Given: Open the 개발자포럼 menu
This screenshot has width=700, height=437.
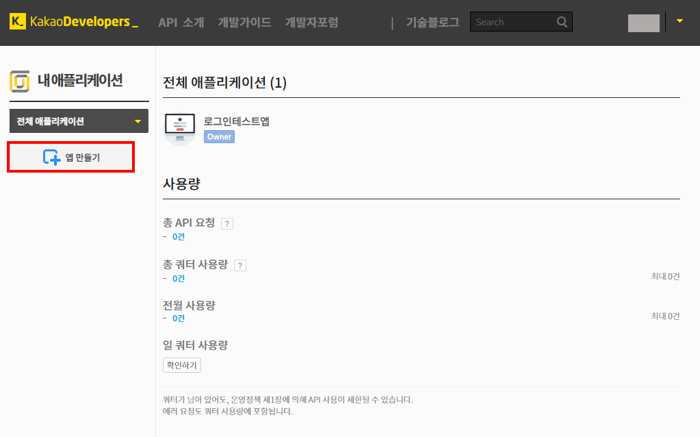Looking at the screenshot, I should coord(311,23).
